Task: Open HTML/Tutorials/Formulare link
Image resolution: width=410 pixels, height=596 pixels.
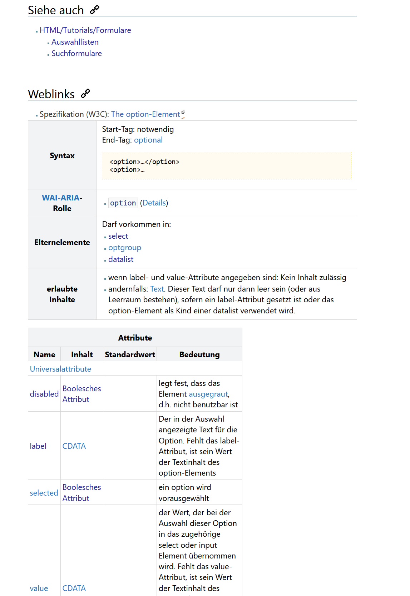Action: (85, 30)
